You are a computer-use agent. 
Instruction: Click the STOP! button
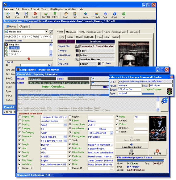click(x=157, y=152)
